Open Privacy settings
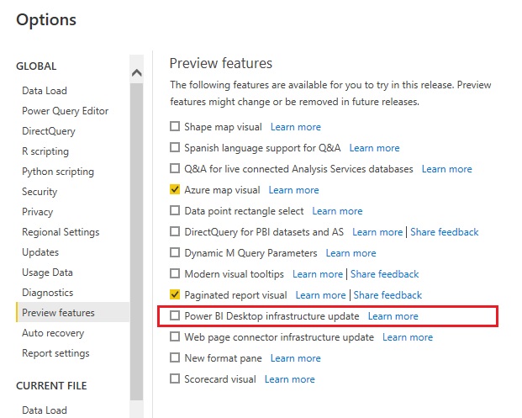 tap(38, 212)
